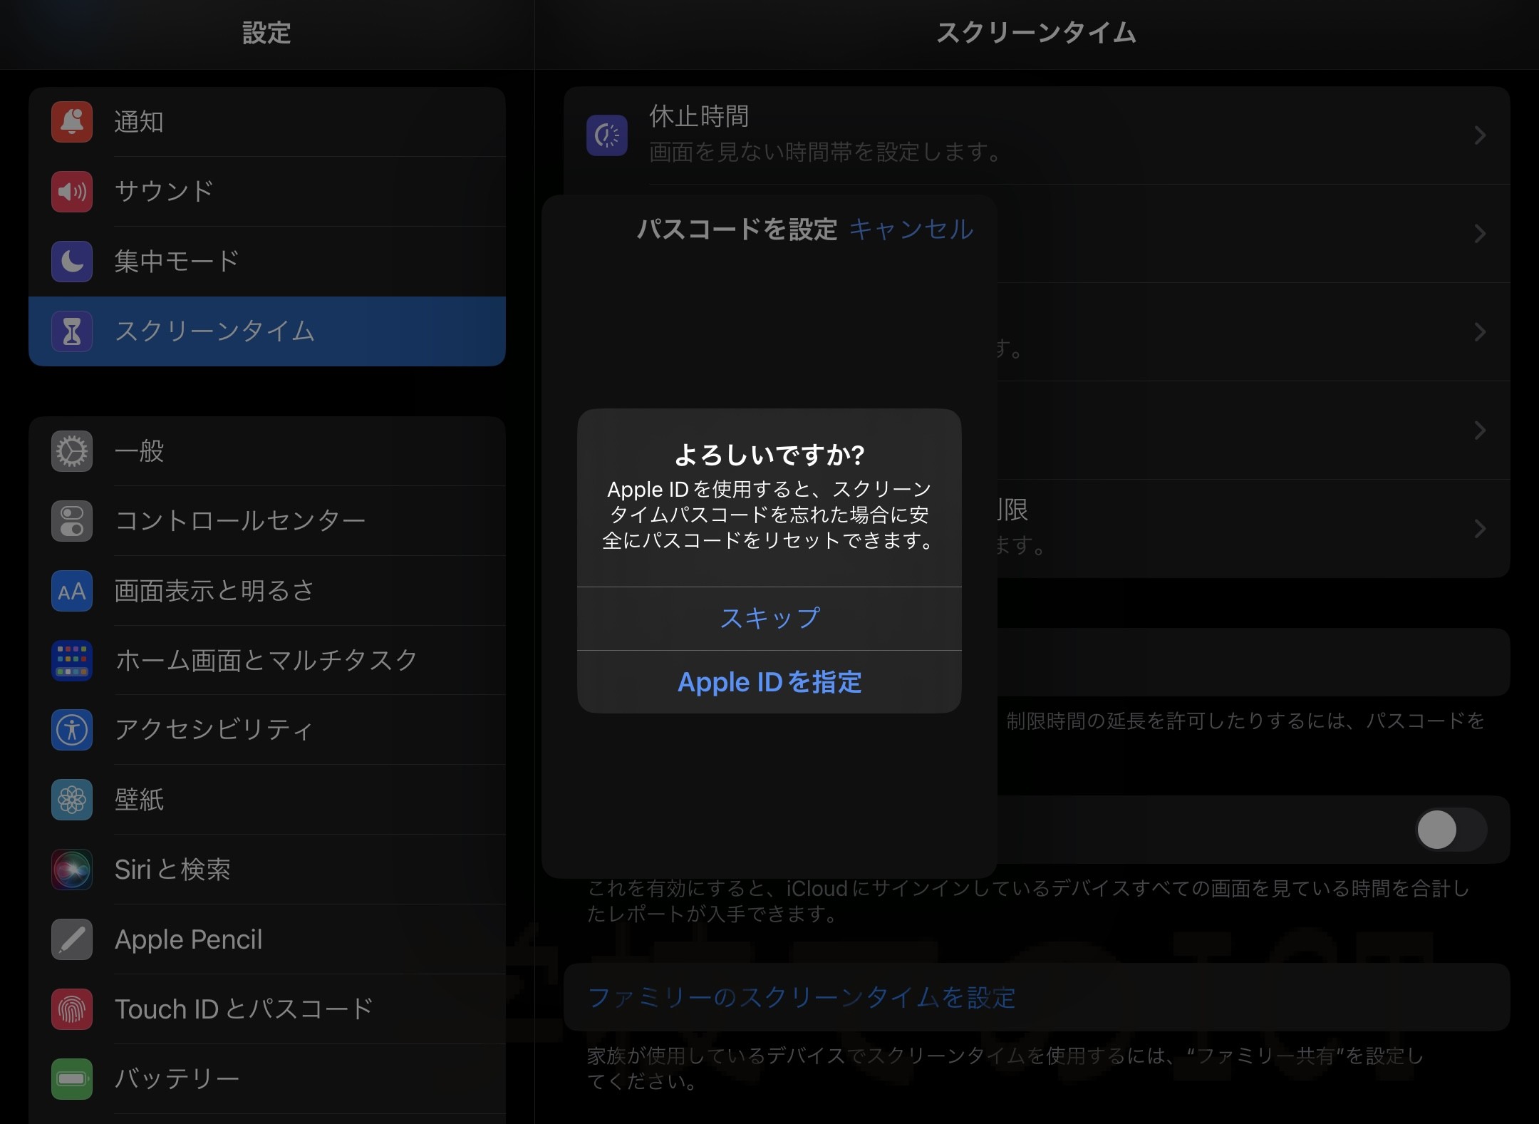
Task: Tap the Touch ID fingerprint icon
Action: (x=72, y=1009)
